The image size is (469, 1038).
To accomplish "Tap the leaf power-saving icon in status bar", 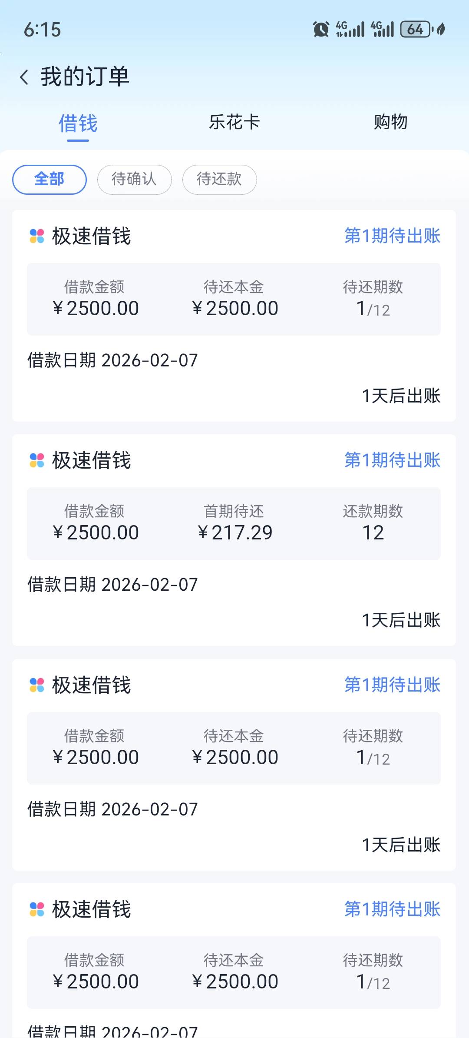I will tap(441, 30).
